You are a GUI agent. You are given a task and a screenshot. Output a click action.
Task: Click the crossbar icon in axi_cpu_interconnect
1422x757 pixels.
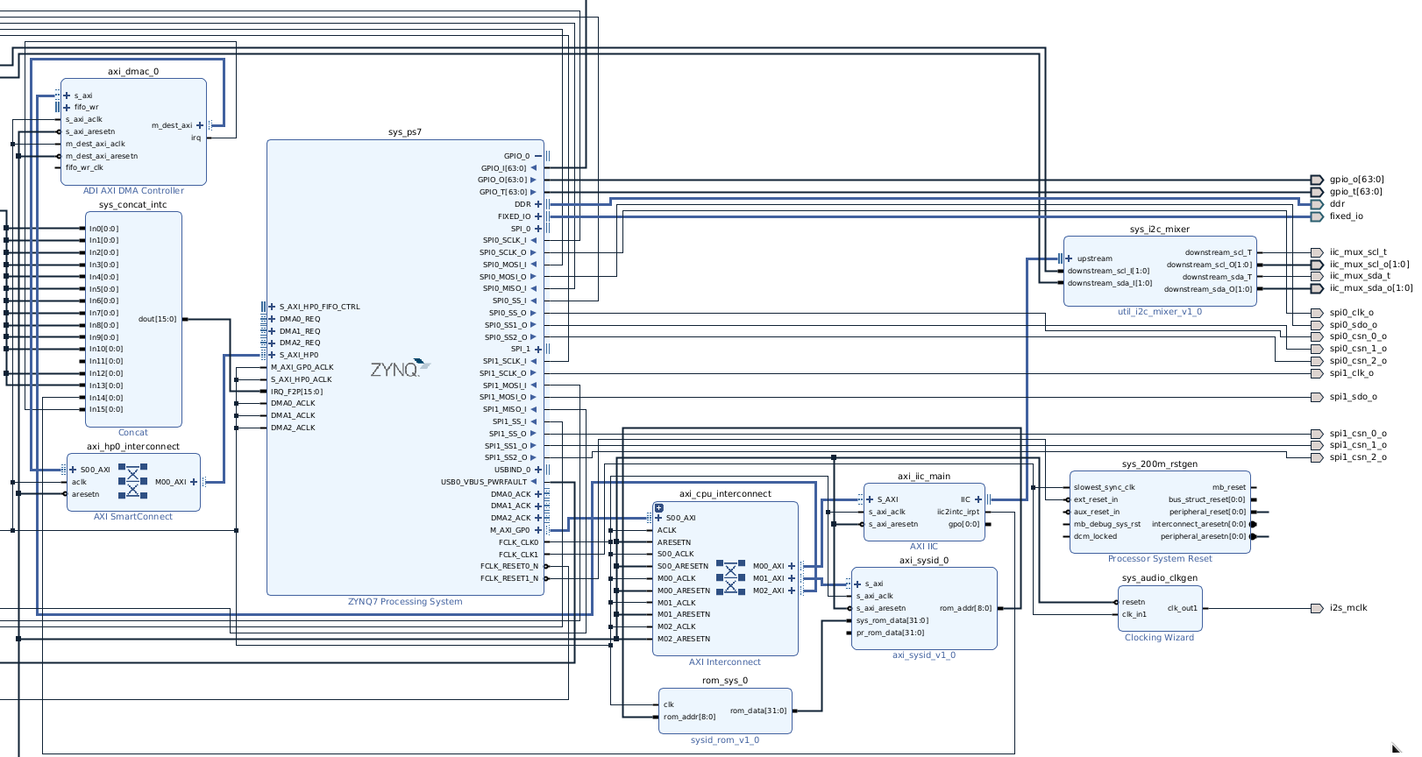[x=730, y=577]
